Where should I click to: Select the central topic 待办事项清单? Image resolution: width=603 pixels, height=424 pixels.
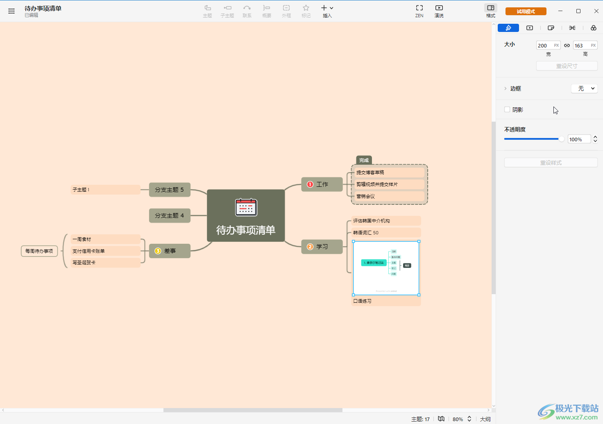coord(246,215)
